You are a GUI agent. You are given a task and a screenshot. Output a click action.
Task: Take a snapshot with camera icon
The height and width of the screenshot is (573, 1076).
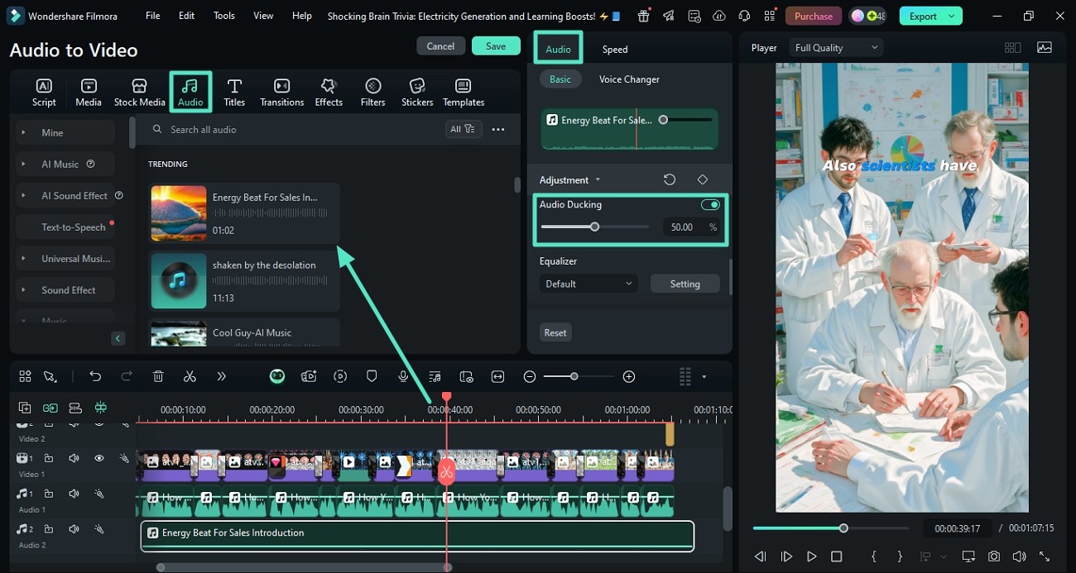(994, 556)
